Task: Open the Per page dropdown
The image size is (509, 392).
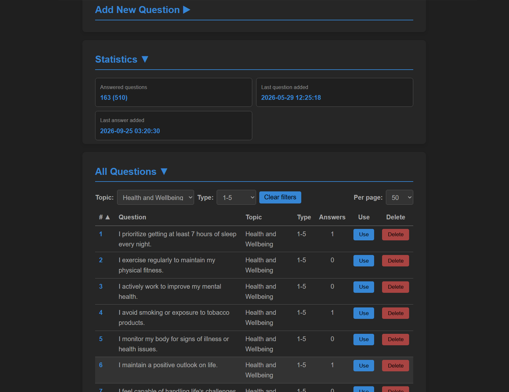Action: pyautogui.click(x=399, y=197)
